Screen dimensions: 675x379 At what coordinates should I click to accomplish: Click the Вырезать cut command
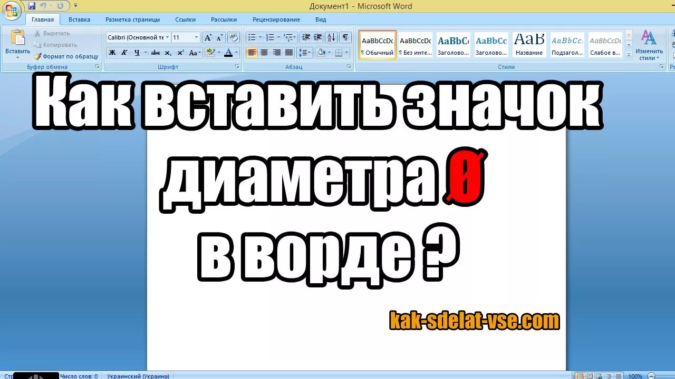pos(52,33)
